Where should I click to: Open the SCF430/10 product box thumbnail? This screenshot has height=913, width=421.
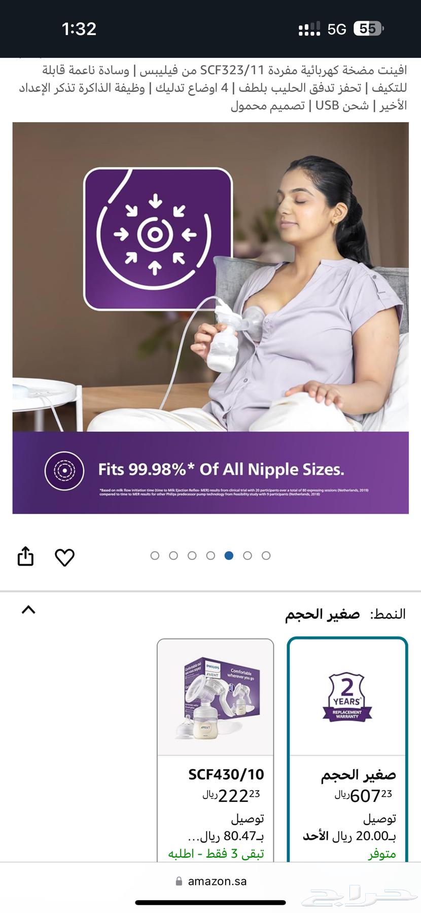pos(216,697)
